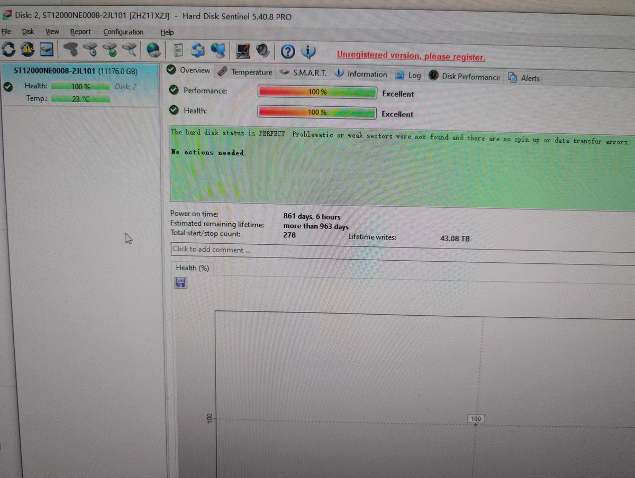The image size is (635, 478).
Task: Click the blue disk information toolbar icon
Action: (x=47, y=49)
